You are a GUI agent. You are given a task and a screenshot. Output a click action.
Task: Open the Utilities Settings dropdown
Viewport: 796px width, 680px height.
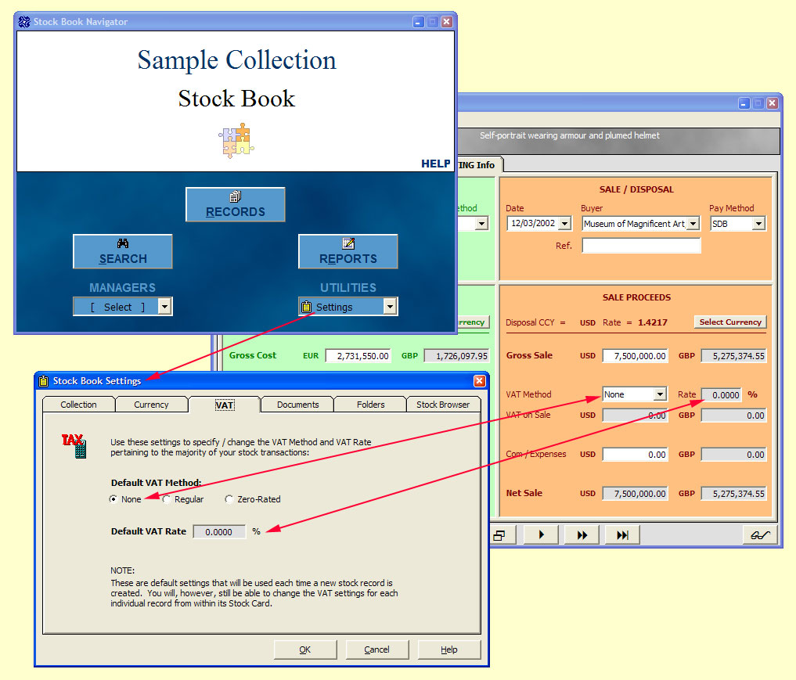(x=390, y=307)
